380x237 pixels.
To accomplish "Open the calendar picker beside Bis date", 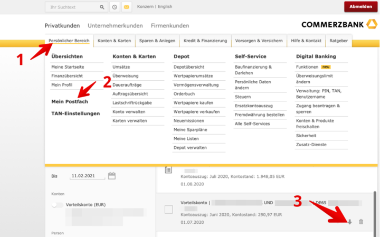I will pos(112,176).
